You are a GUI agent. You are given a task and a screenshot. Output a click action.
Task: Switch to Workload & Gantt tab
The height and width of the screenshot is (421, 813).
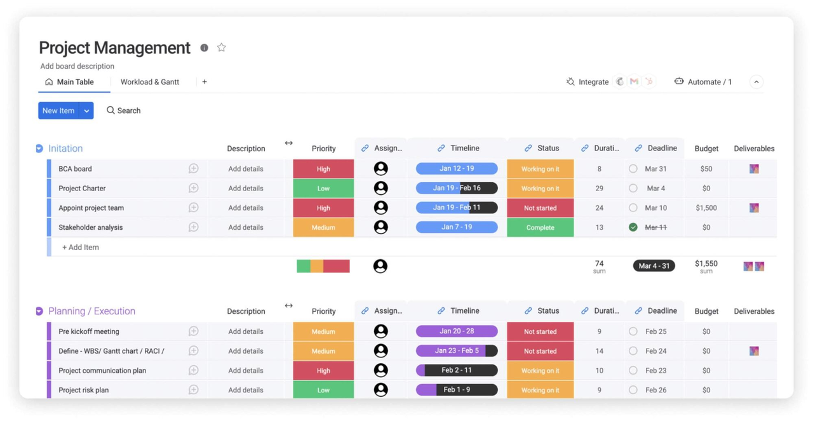tap(150, 82)
